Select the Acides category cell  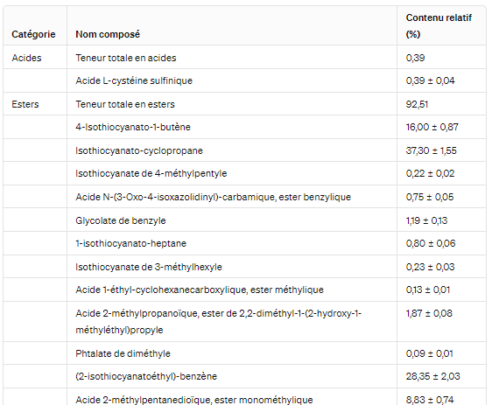click(26, 58)
